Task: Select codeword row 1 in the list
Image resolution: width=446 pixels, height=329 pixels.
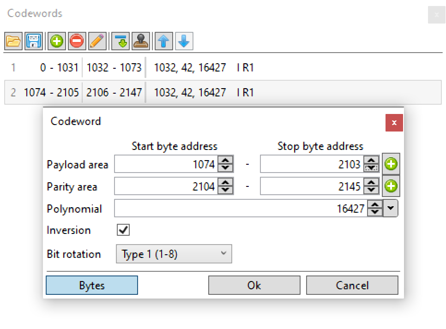Action: point(223,68)
